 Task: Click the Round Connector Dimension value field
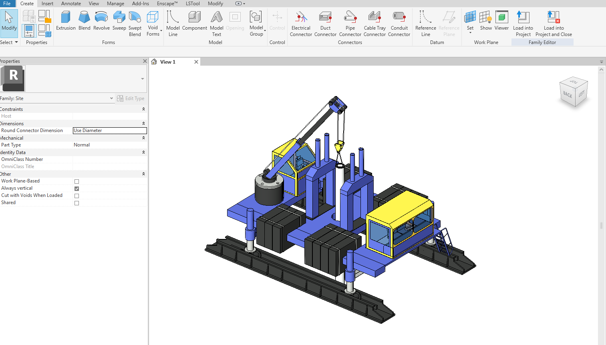pyautogui.click(x=110, y=130)
